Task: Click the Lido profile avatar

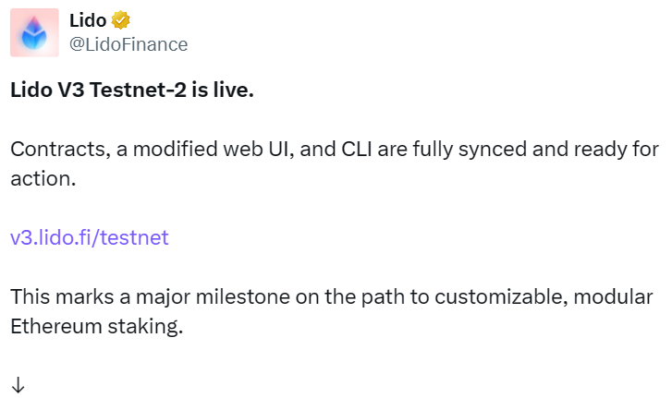Action: click(x=33, y=32)
